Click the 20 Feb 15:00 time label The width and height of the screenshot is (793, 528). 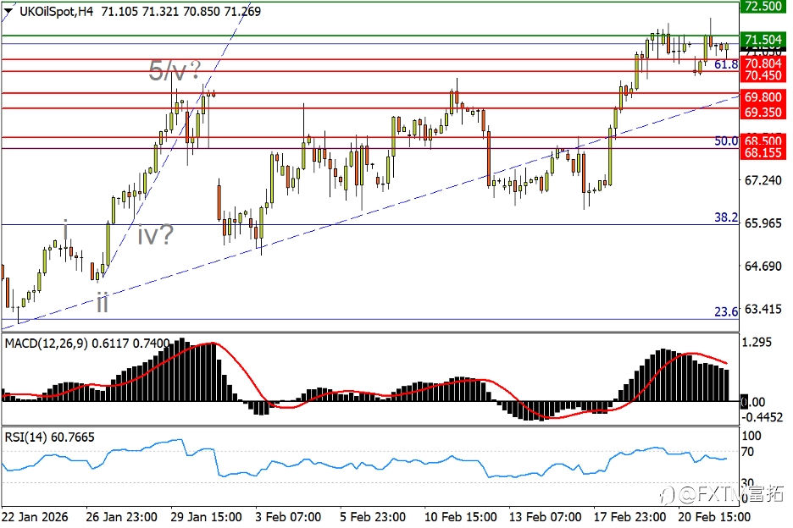point(714,517)
